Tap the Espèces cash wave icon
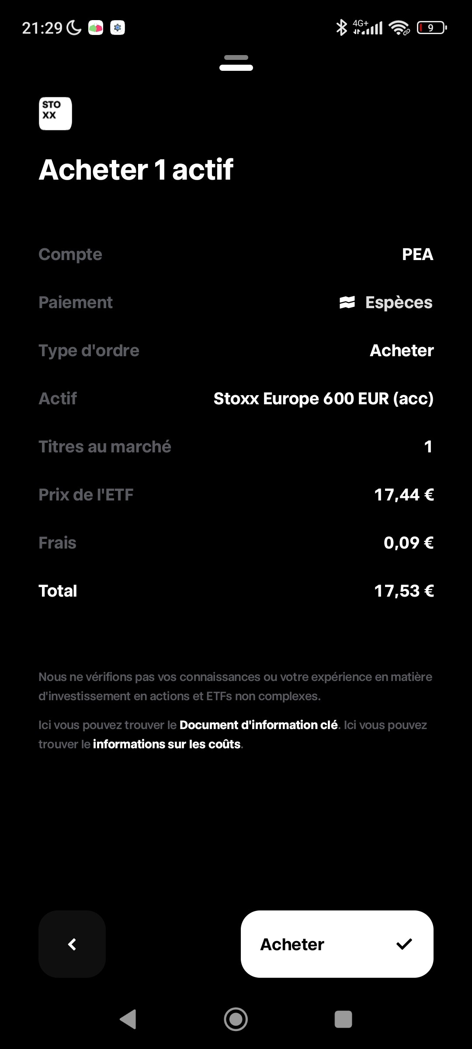Screen dimensions: 472x1049 tap(347, 302)
